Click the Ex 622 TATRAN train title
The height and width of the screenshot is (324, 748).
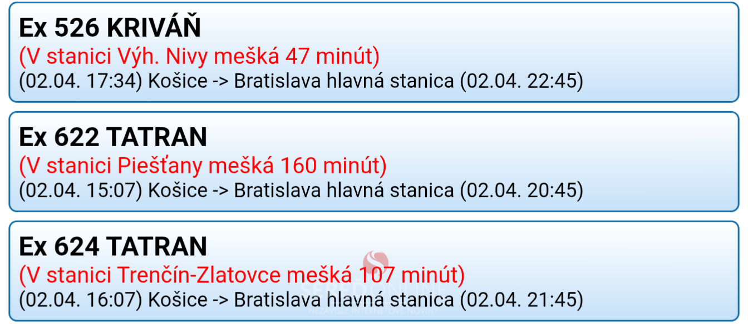(x=113, y=137)
